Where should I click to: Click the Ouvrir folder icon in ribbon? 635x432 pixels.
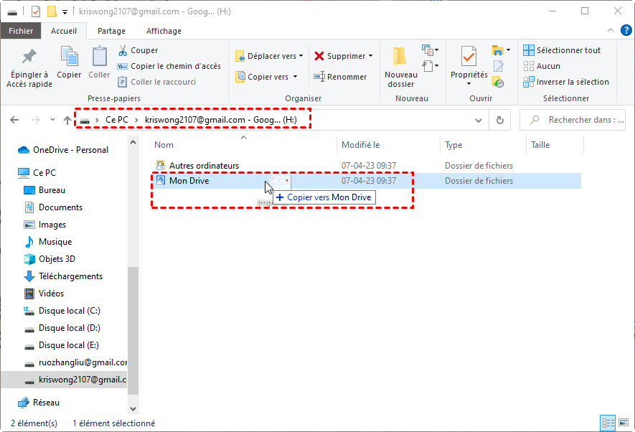(x=498, y=50)
